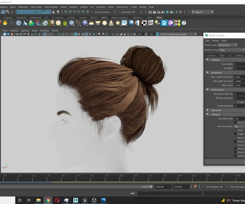245x204 pixels.
Task: Click the blue Chaos Cloud shelf icon
Action: point(164,23)
